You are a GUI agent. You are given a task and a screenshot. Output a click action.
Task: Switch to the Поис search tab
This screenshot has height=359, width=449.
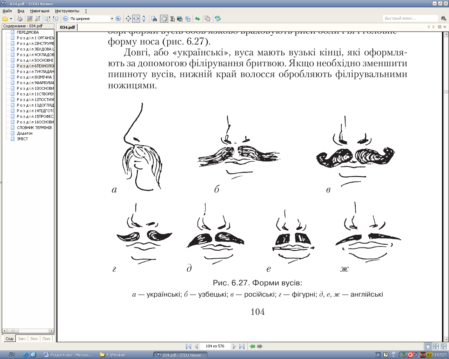46,339
